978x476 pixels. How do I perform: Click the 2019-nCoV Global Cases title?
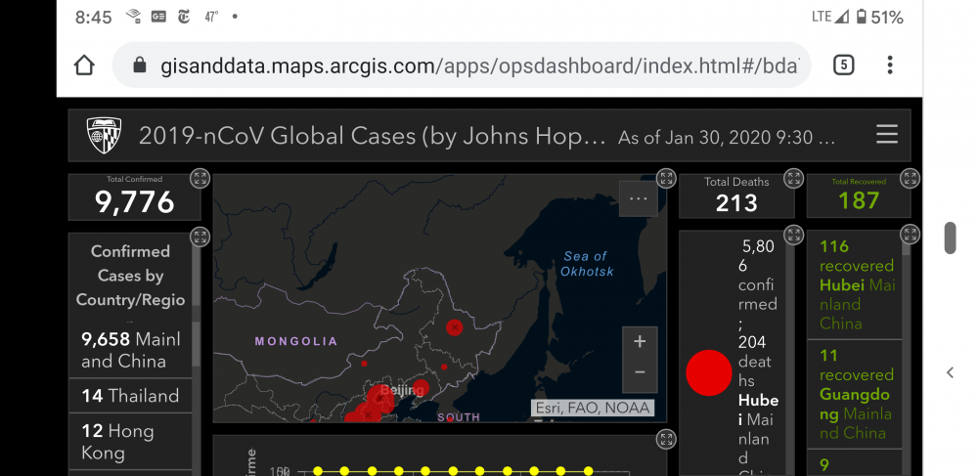coord(372,136)
